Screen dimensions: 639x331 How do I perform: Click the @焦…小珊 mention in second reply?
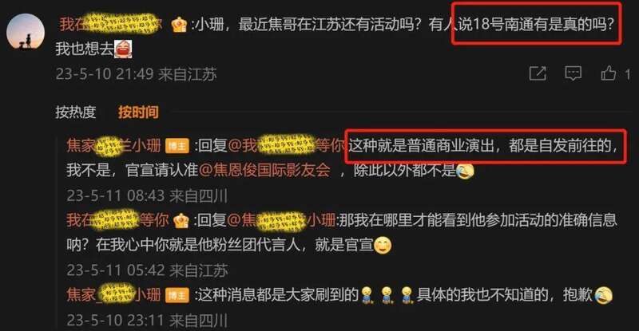(x=281, y=220)
